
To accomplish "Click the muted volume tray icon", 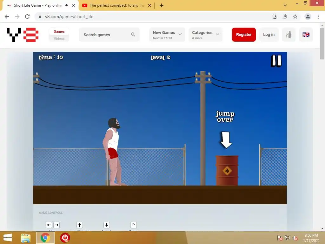I will click(x=295, y=238).
